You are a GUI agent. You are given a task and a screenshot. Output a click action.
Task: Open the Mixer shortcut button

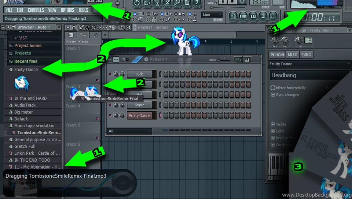point(273,16)
